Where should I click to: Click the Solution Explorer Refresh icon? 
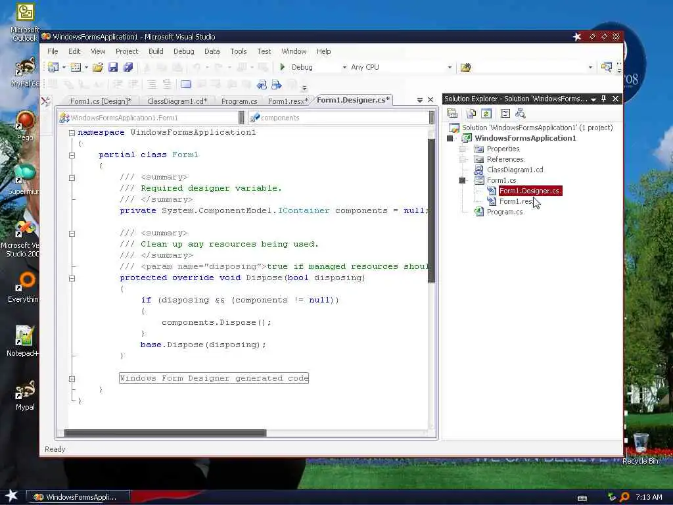click(486, 113)
